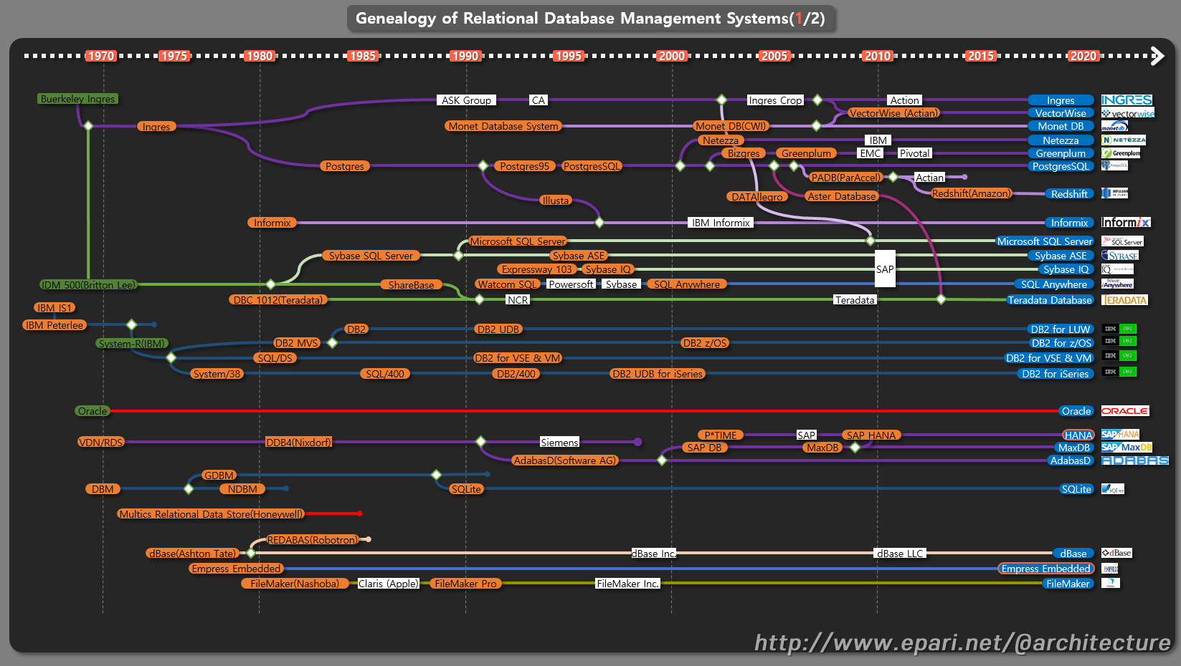Click the IBM DB2 logo next to DB2 for LUW
The width and height of the screenshot is (1181, 666).
(x=1119, y=329)
